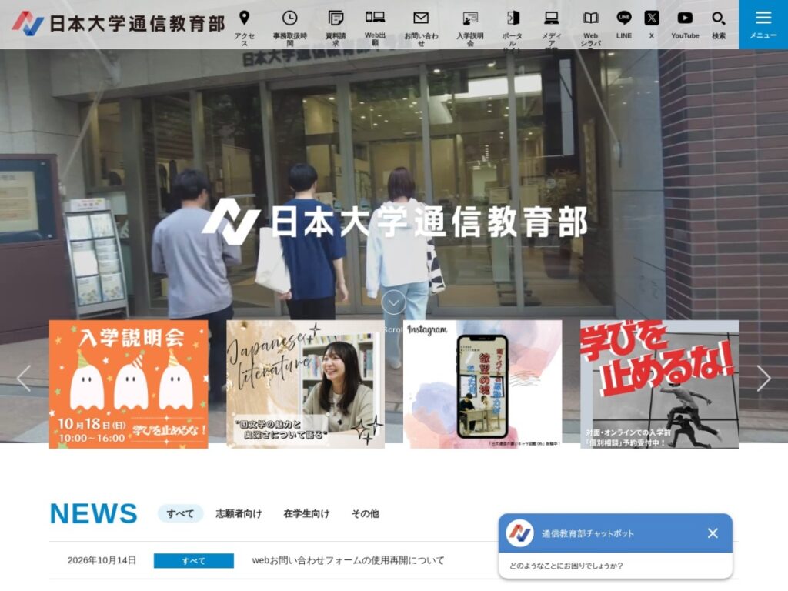
Task: Click the circular scroll-down arrow
Action: [x=393, y=302]
